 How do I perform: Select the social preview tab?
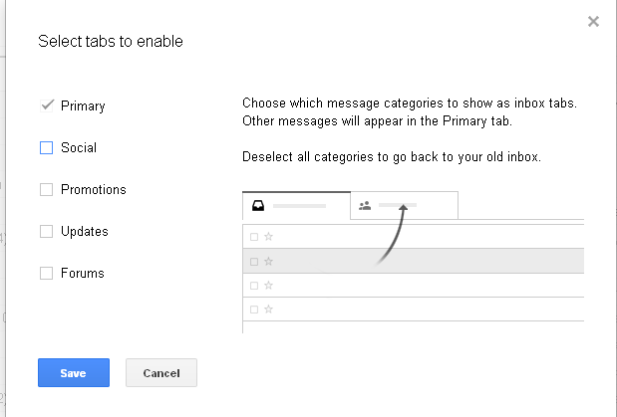(x=404, y=206)
